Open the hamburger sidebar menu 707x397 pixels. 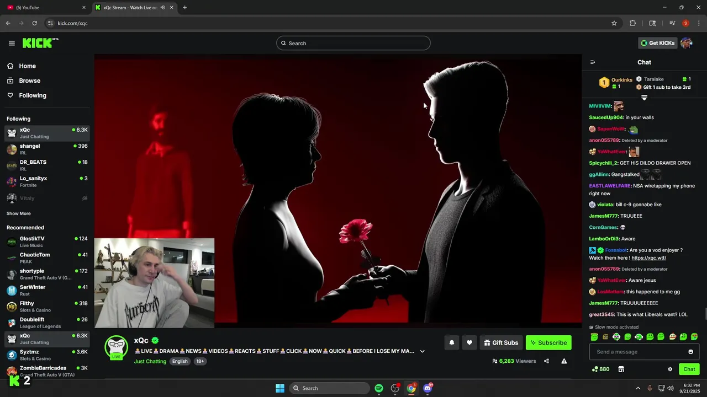(12, 43)
